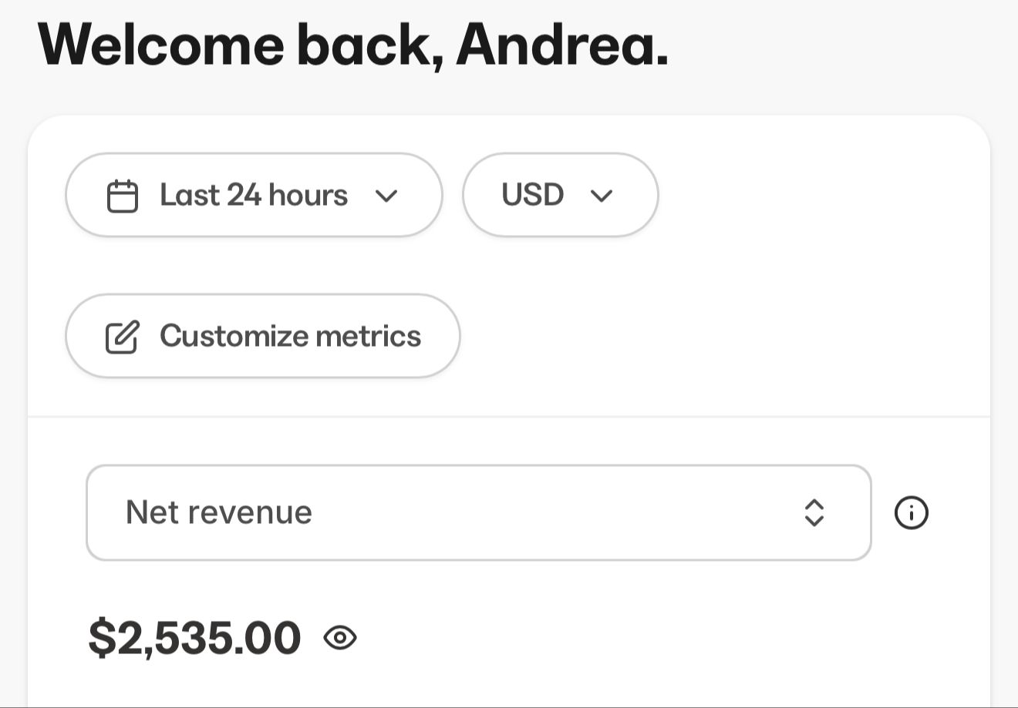The width and height of the screenshot is (1018, 708).
Task: Click the "USD" currency text
Action: 532,195
